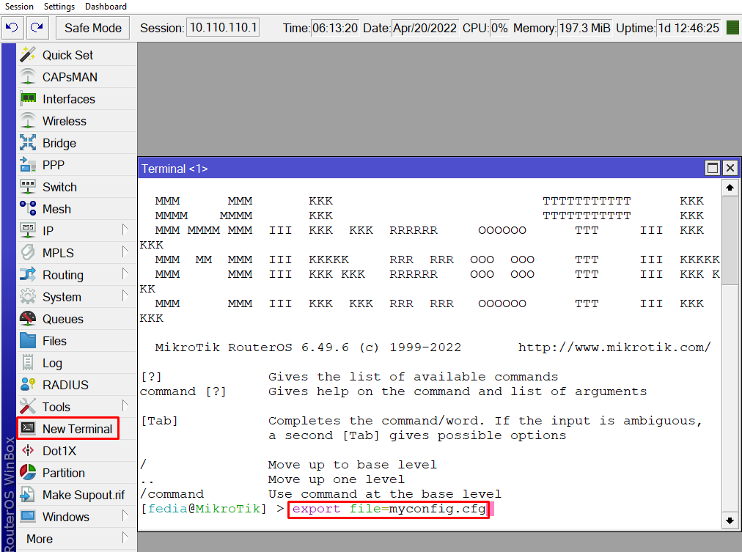Screen dimensions: 742x552
Task: Open New Terminal from sidebar label
Action: pyautogui.click(x=77, y=429)
